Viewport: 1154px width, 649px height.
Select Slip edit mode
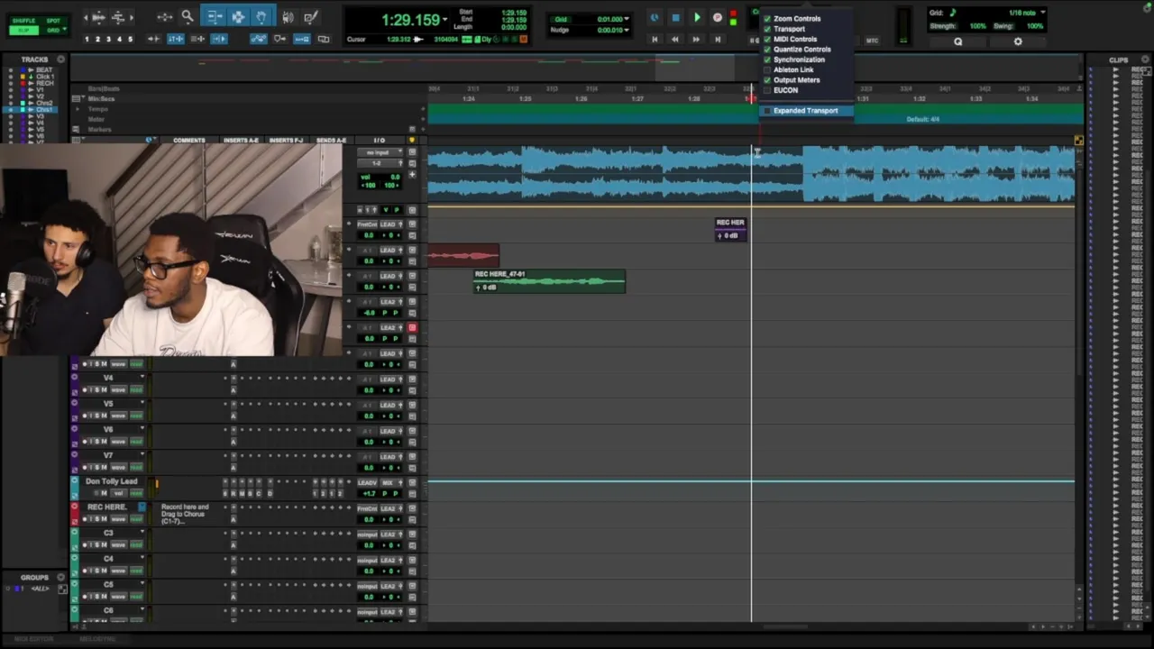(24, 30)
